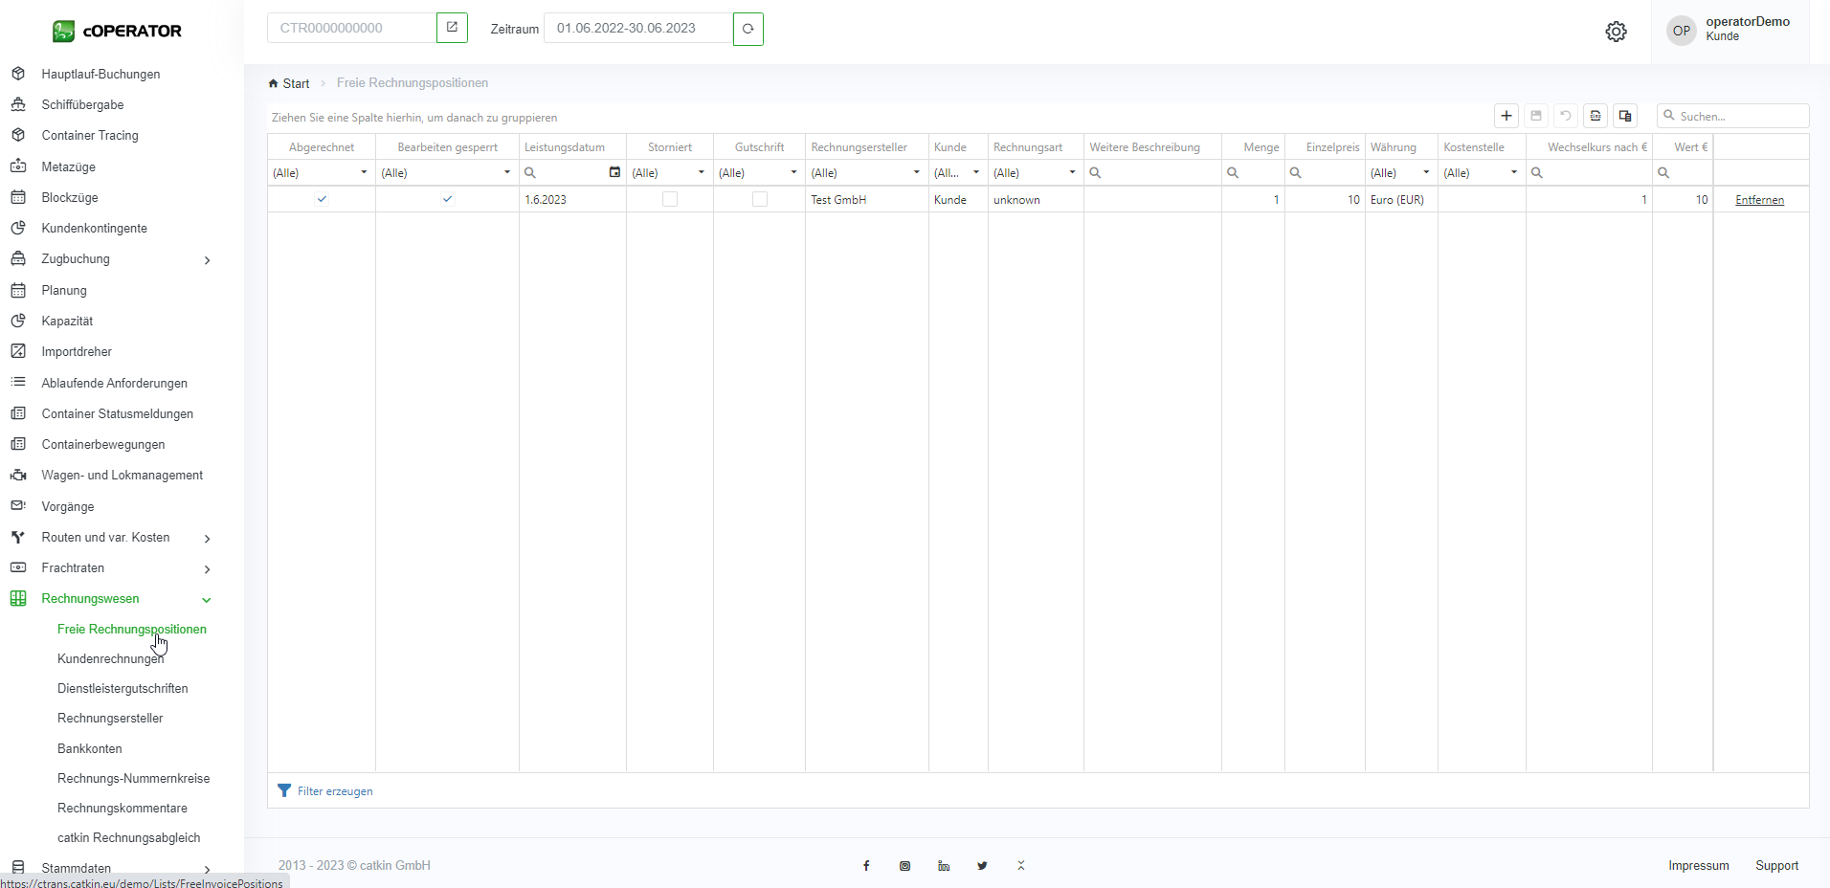This screenshot has height=888, width=1830.
Task: Select Container Tracing from sidebar
Action: click(x=90, y=136)
